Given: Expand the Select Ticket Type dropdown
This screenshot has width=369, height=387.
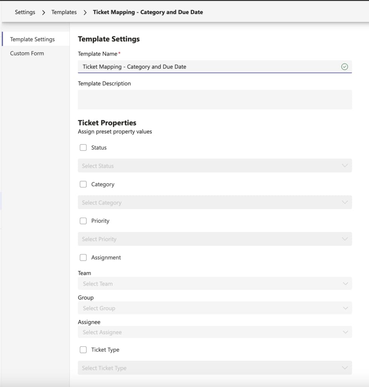Looking at the screenshot, I should (x=215, y=368).
